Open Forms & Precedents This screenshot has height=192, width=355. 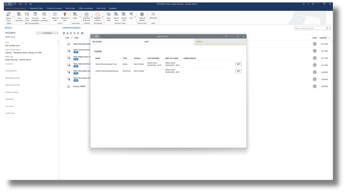tap(35, 16)
